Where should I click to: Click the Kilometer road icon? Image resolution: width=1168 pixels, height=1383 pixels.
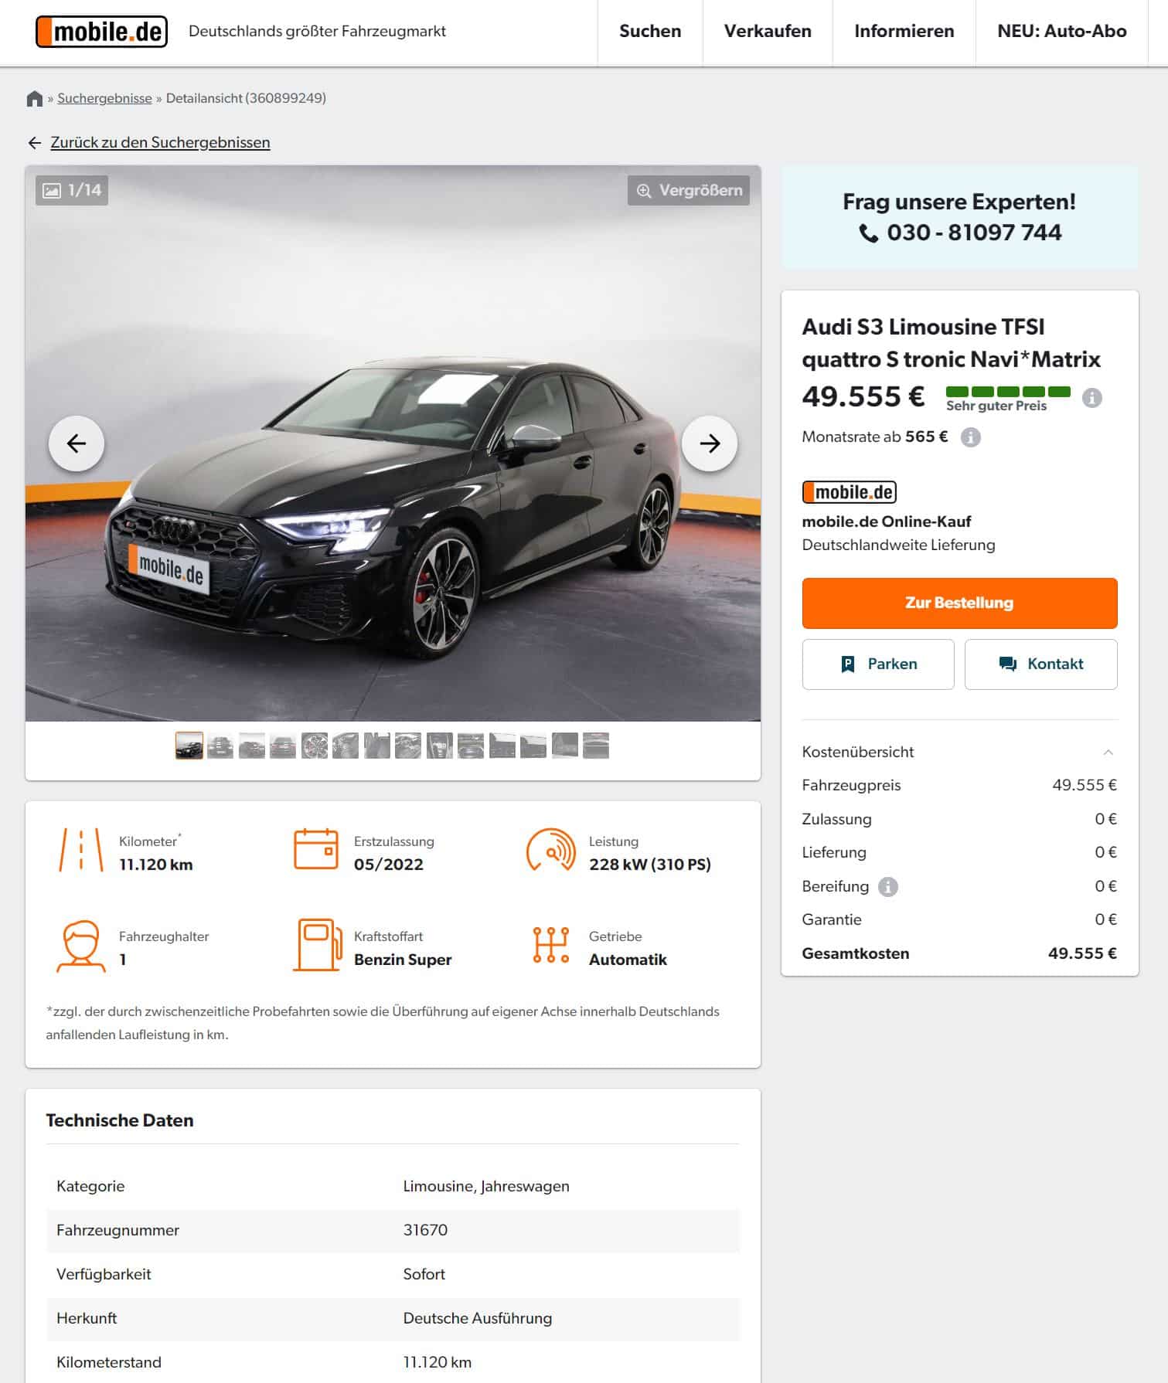click(x=81, y=850)
